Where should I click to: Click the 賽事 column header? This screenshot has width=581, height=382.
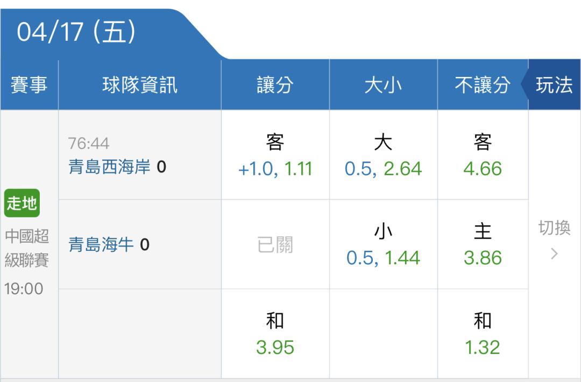coord(29,85)
